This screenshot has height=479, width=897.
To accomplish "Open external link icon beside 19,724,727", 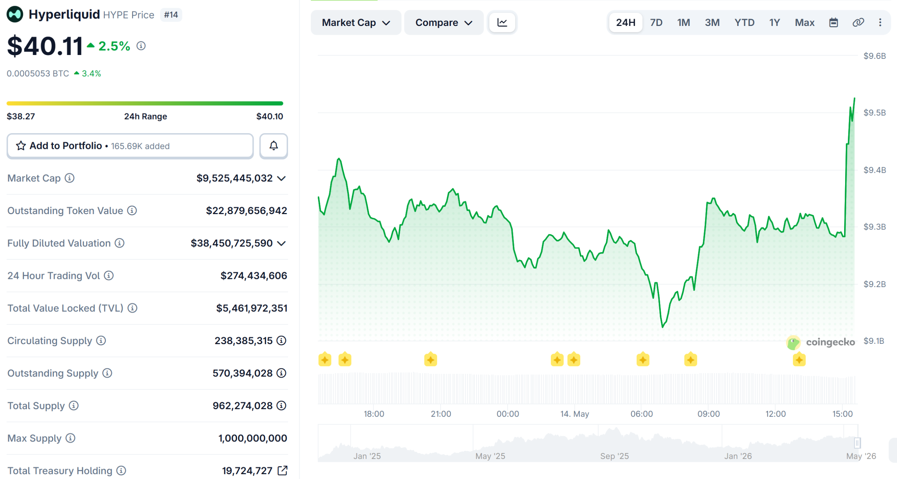I will click(x=282, y=471).
